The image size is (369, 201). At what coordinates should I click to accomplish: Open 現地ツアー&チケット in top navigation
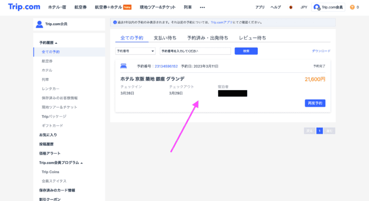pos(158,7)
